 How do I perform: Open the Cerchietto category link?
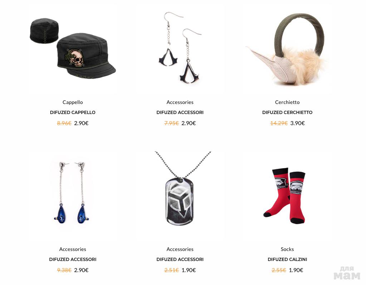tap(287, 102)
